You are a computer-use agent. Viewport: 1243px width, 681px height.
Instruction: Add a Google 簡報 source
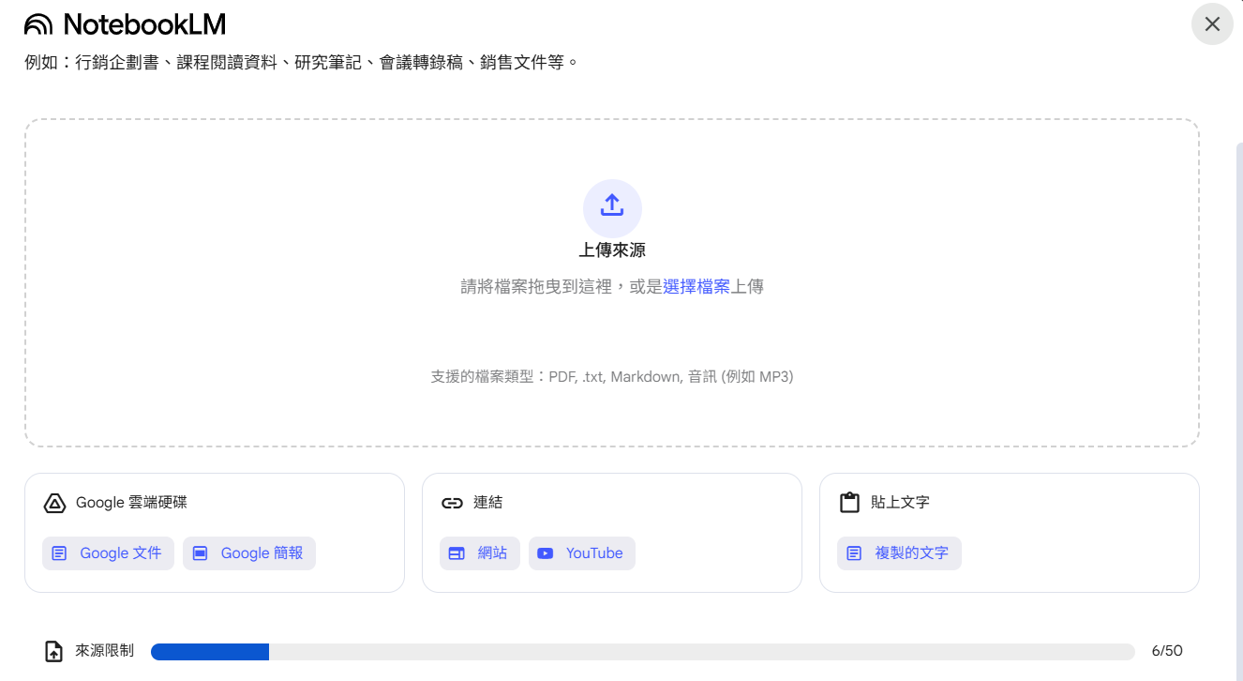click(249, 553)
